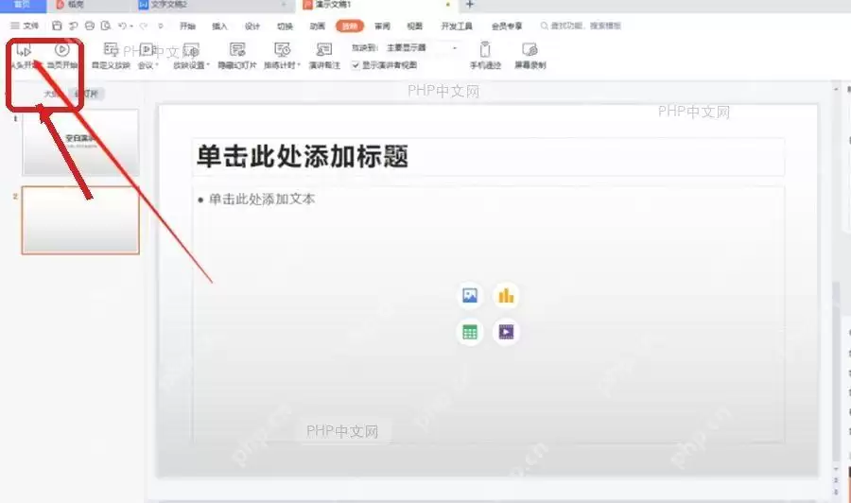Open the 会议 meeting dropdown

[148, 56]
